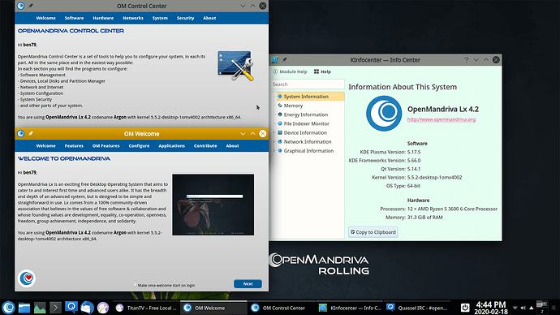Image resolution: width=560 pixels, height=315 pixels.
Task: Open the Hardware tab in OM Control Center
Action: click(103, 18)
